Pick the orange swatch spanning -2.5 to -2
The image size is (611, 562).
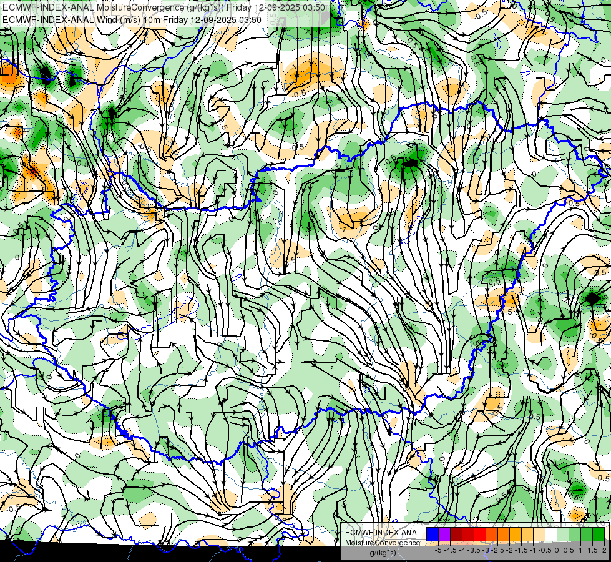pyautogui.click(x=504, y=534)
